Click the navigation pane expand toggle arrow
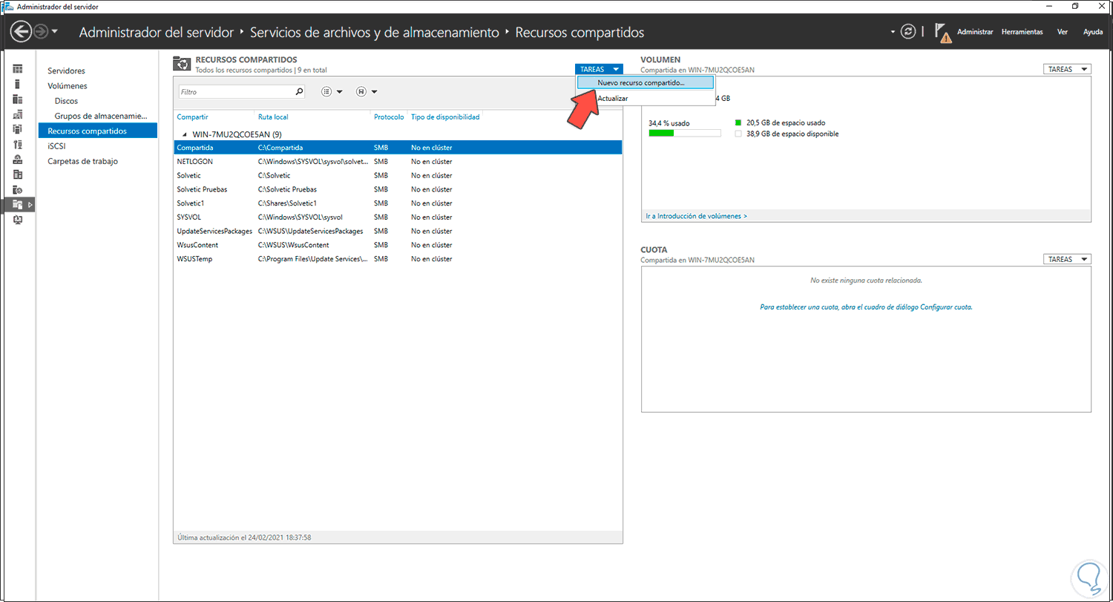Screen dimensions: 1113x602 pos(30,204)
